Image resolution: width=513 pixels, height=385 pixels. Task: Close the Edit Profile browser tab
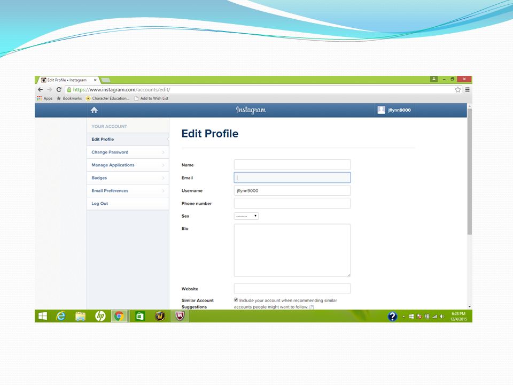pyautogui.click(x=95, y=80)
